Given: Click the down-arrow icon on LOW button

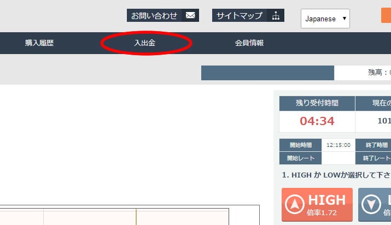Looking at the screenshot, I should (x=371, y=204).
